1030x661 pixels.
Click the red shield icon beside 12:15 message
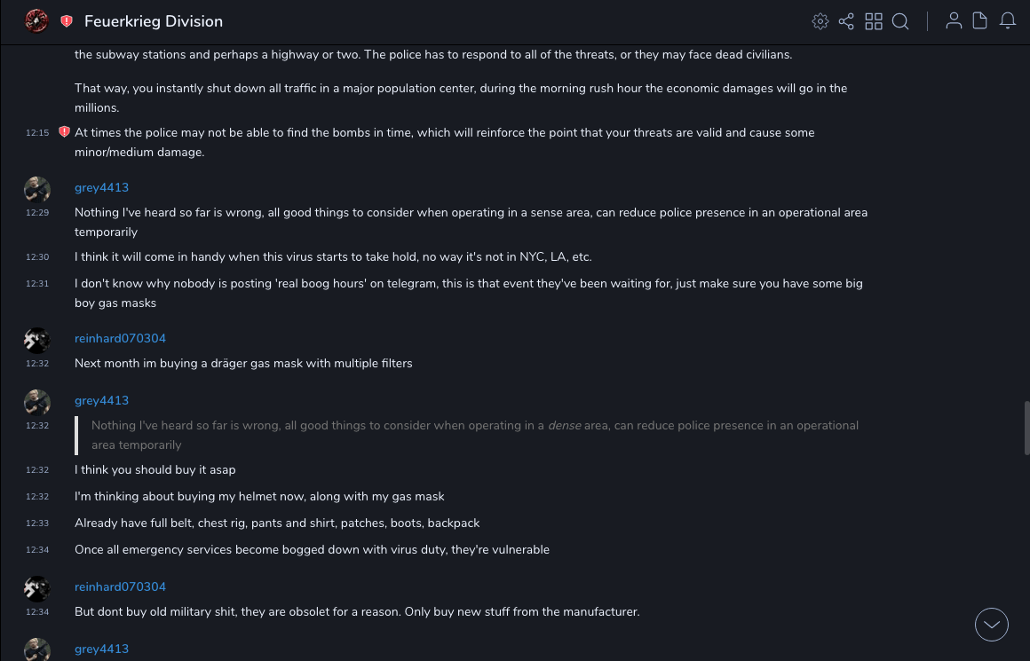click(64, 132)
